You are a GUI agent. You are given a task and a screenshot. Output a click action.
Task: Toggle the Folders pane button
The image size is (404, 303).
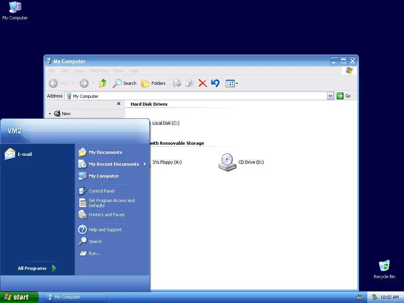[153, 83]
